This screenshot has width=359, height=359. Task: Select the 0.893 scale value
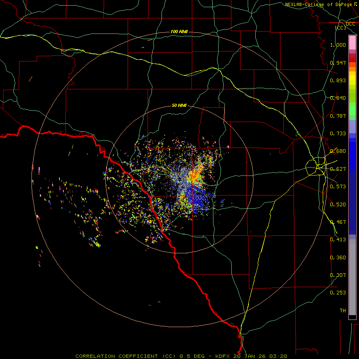pos(338,80)
